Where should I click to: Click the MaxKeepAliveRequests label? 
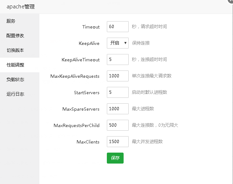[x=75, y=76]
